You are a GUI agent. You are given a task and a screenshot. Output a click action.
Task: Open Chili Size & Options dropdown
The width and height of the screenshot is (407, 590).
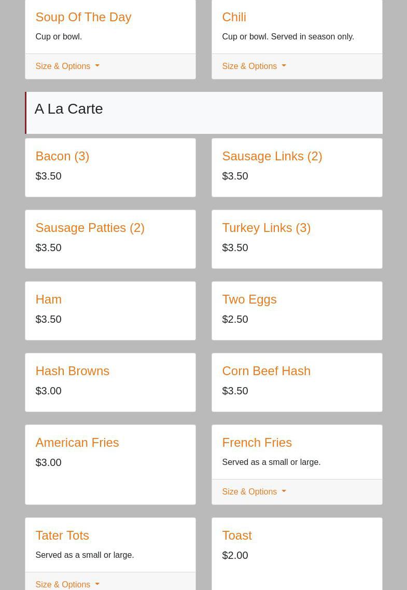[x=254, y=66]
